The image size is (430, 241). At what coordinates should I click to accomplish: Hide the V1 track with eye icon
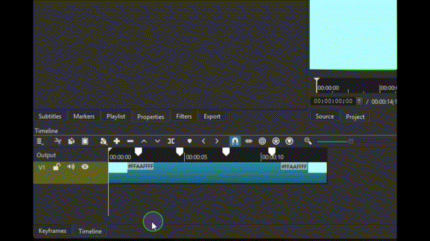(85, 167)
